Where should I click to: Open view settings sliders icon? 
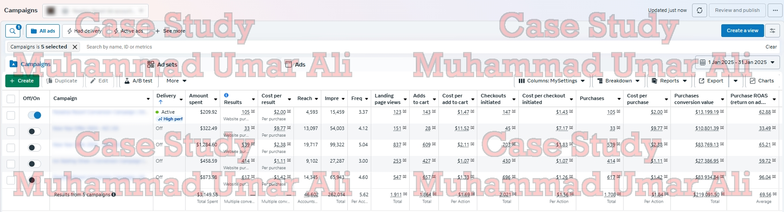click(x=773, y=30)
